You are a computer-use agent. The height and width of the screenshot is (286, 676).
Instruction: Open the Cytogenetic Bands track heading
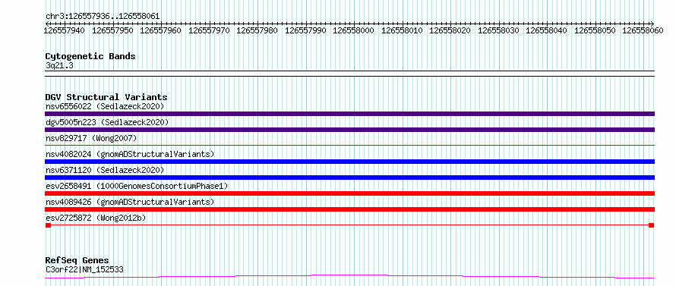pyautogui.click(x=90, y=56)
